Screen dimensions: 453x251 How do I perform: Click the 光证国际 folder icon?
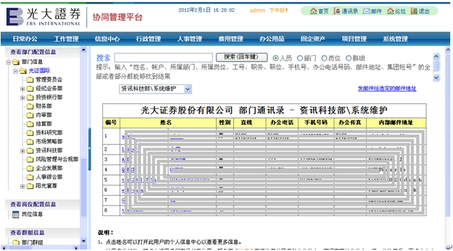tap(23, 71)
